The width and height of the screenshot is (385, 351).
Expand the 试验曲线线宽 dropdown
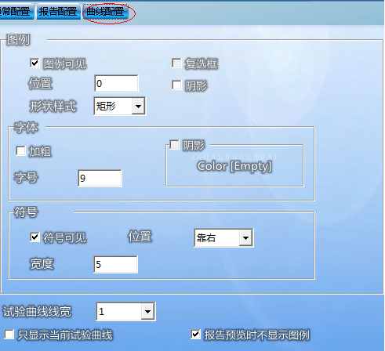point(147,311)
